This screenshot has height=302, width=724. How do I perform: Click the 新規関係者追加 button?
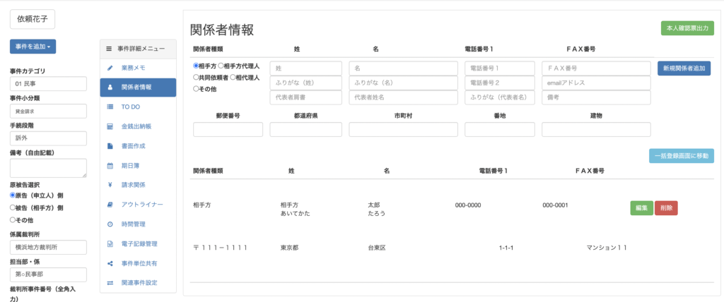tap(683, 68)
